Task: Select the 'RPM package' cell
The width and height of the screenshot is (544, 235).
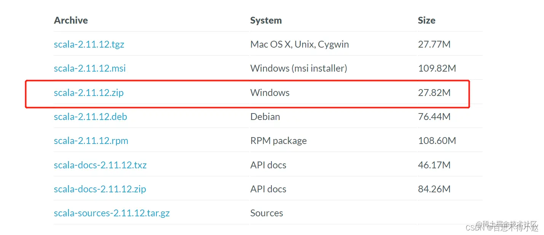Action: 279,141
